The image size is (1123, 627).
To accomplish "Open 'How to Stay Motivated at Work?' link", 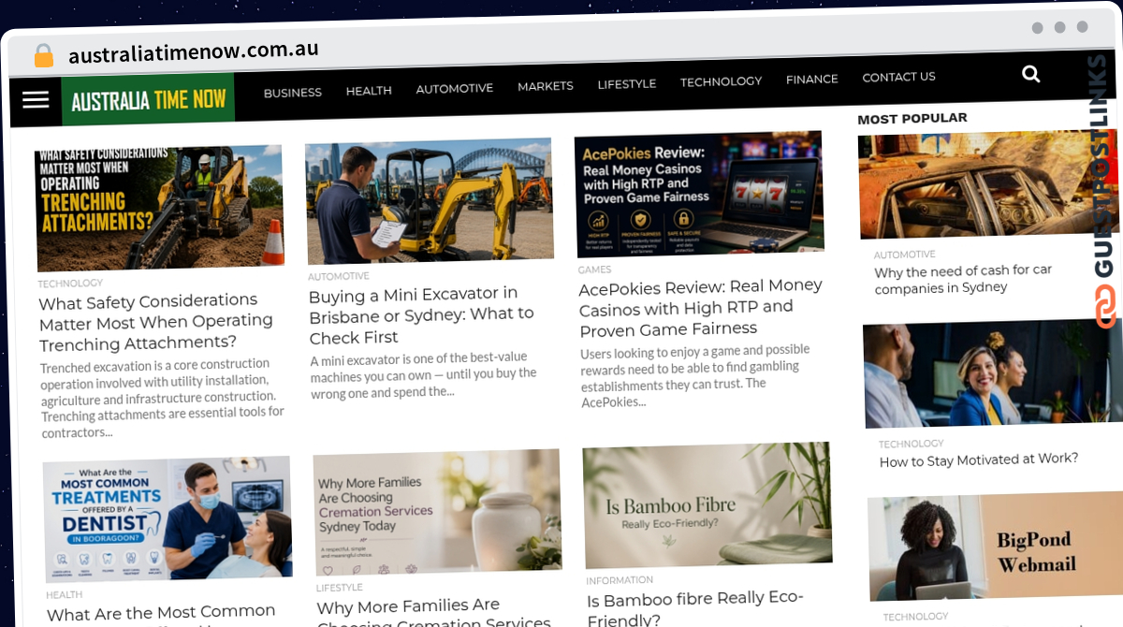I will pyautogui.click(x=979, y=459).
